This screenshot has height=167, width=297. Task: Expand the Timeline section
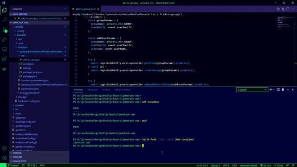tap(39, 157)
